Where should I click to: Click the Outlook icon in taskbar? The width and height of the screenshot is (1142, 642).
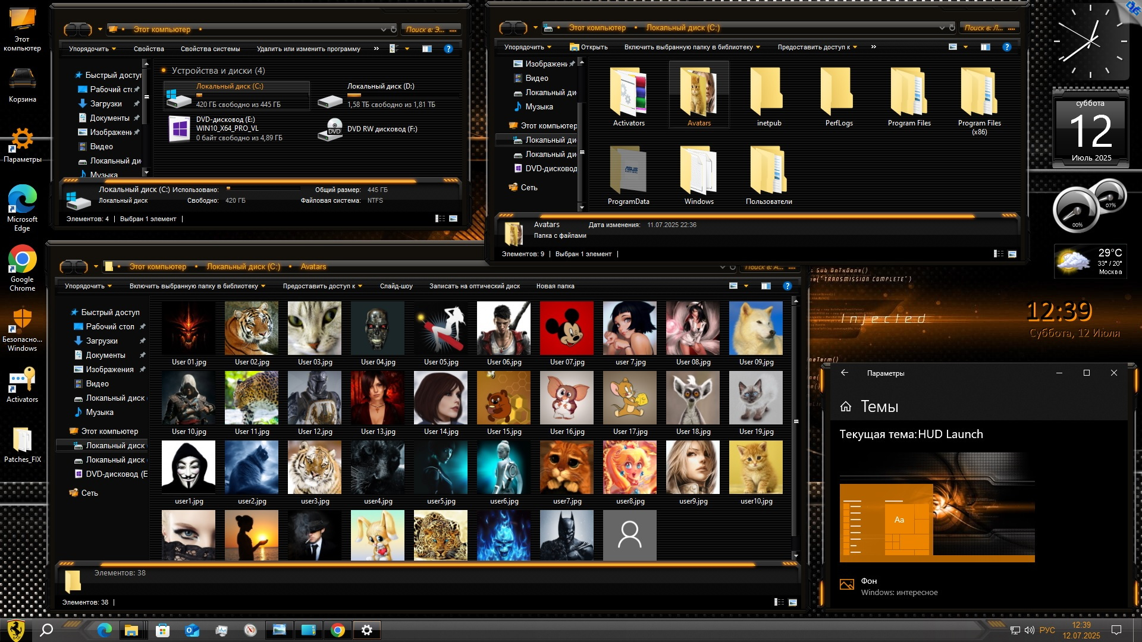[x=192, y=630]
